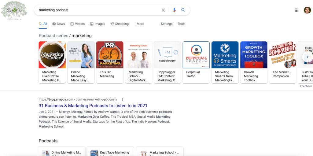Click 'The Marketi... Companion' card title
The height and width of the screenshot is (156, 313).
[282, 74]
